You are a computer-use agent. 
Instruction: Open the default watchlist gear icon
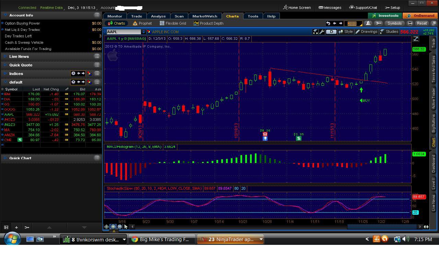pyautogui.click(x=73, y=82)
